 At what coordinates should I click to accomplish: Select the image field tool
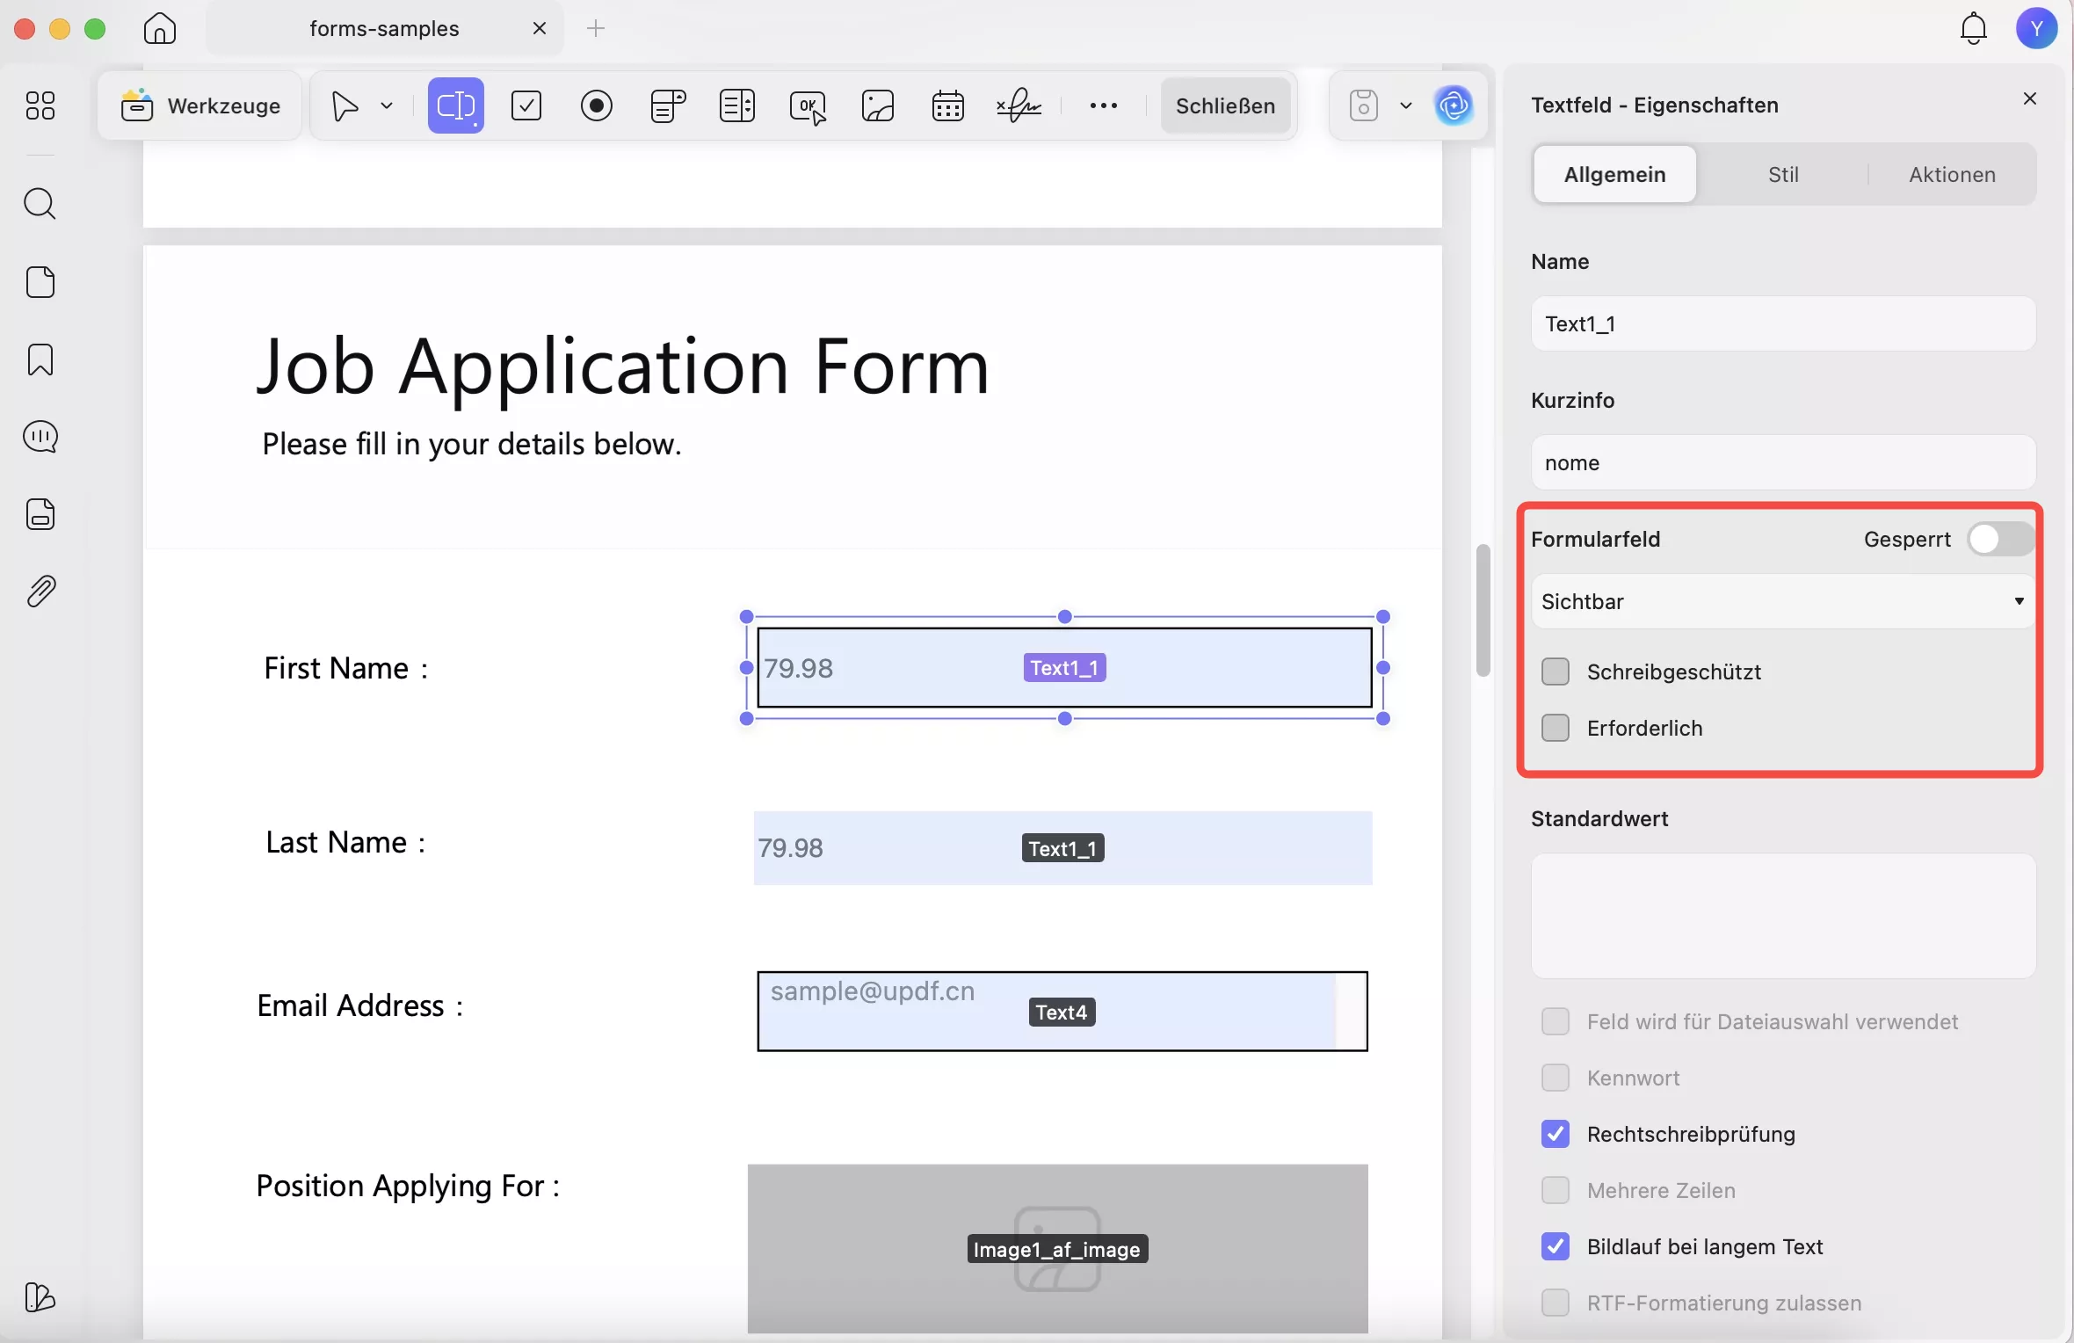[877, 105]
